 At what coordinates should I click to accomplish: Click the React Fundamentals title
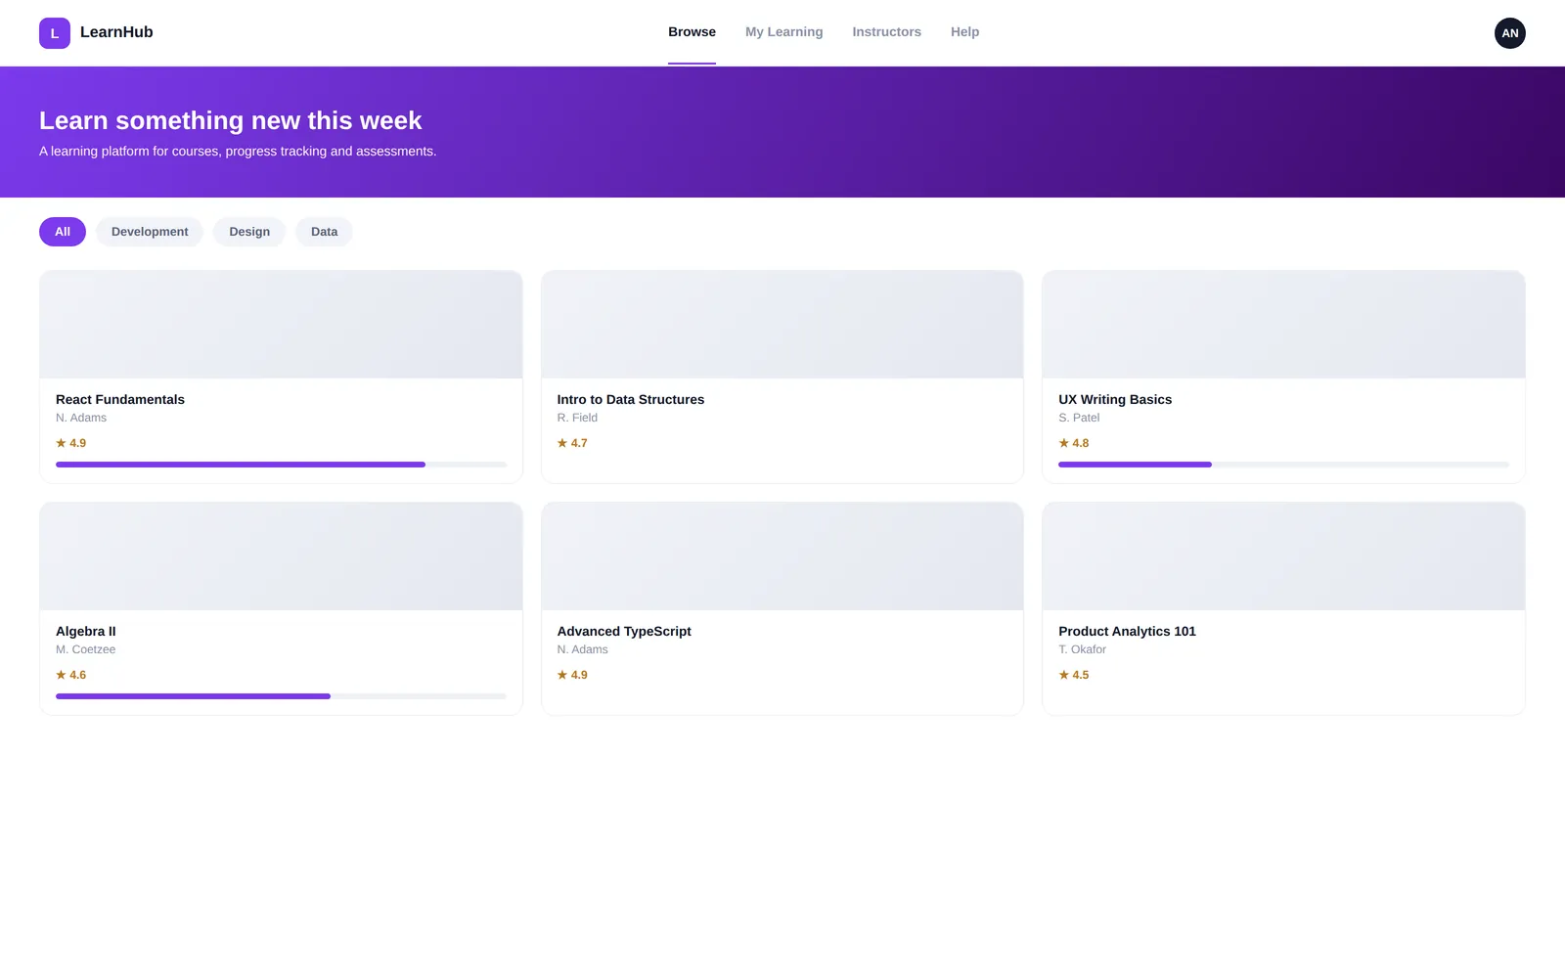[120, 399]
